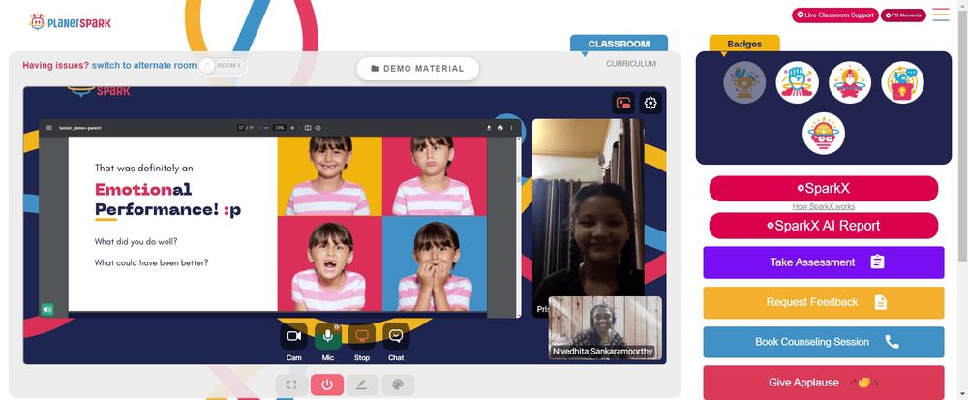Click the Senior_demo+parent PDF title
Image resolution: width=968 pixels, height=400 pixels.
pyautogui.click(x=79, y=128)
